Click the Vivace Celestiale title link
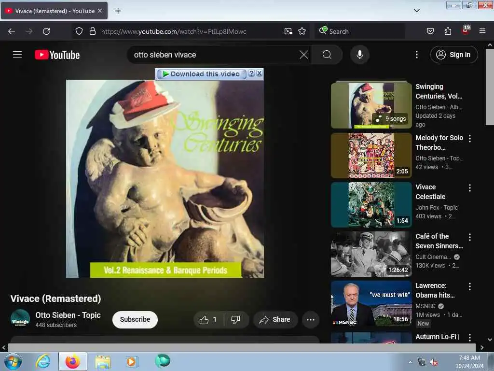 430,192
